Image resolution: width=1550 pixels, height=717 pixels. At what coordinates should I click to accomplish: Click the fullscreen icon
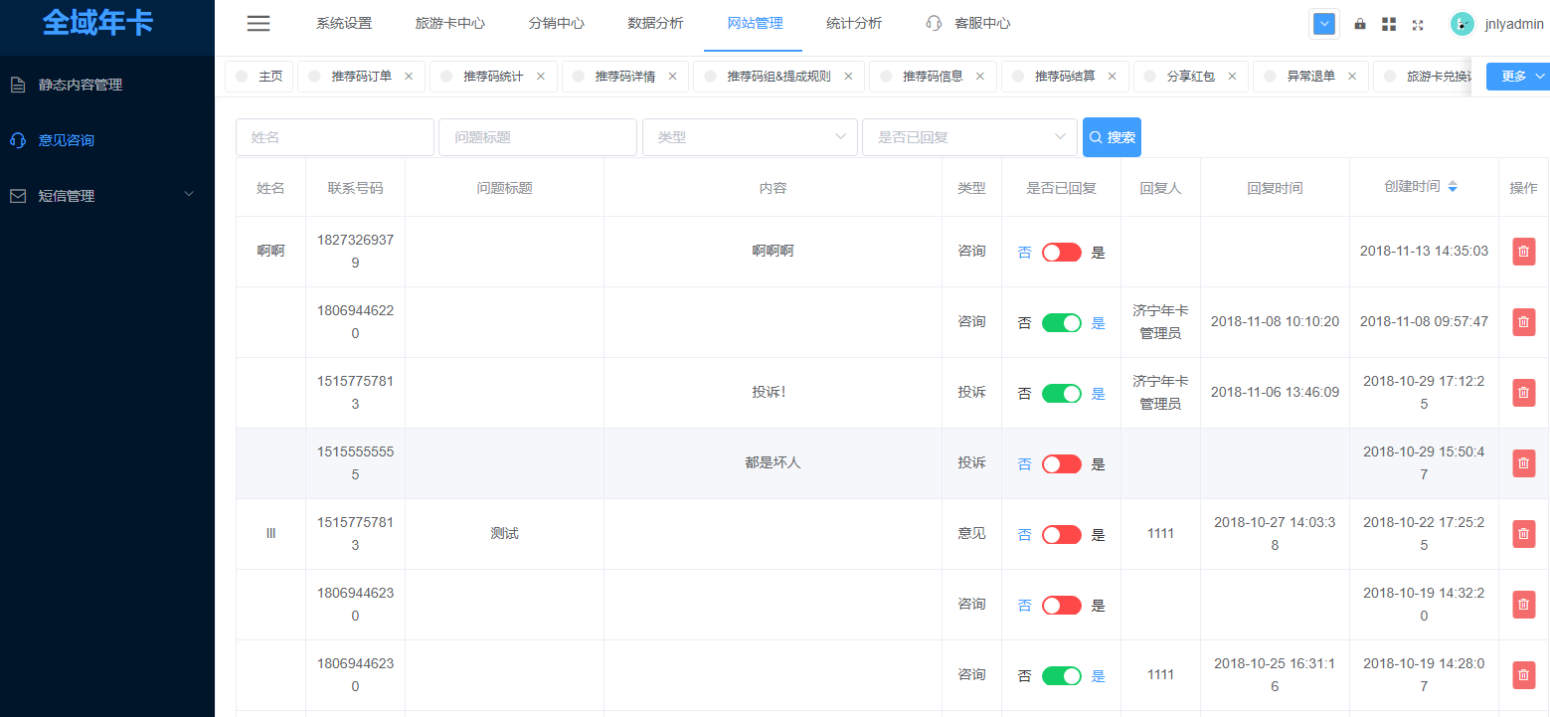click(x=1418, y=25)
